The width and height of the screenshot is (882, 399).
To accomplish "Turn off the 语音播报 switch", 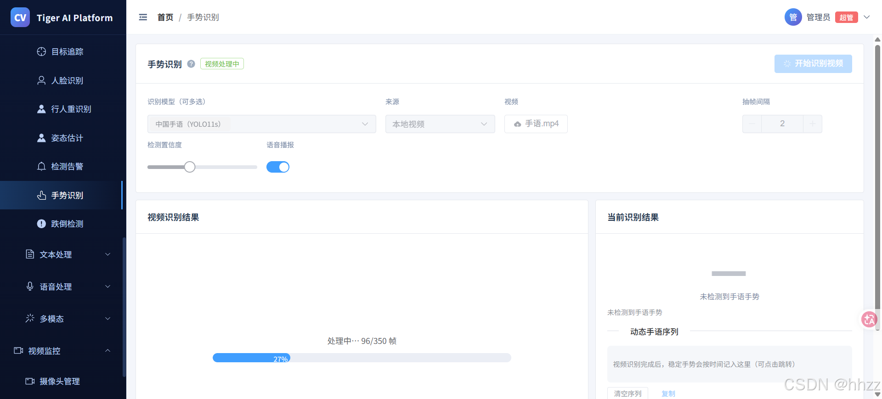I will [x=278, y=167].
